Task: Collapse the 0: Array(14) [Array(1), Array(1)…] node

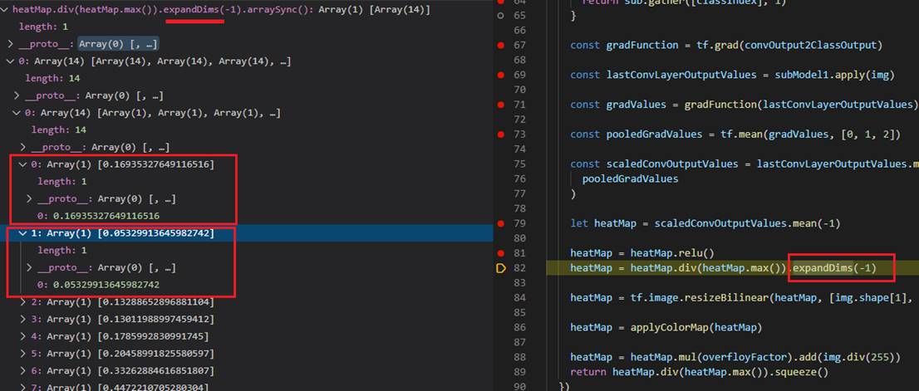Action: (15, 113)
